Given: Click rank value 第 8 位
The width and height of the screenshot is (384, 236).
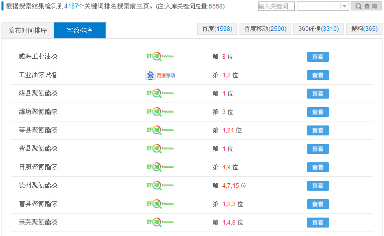Looking at the screenshot, I should [223, 57].
